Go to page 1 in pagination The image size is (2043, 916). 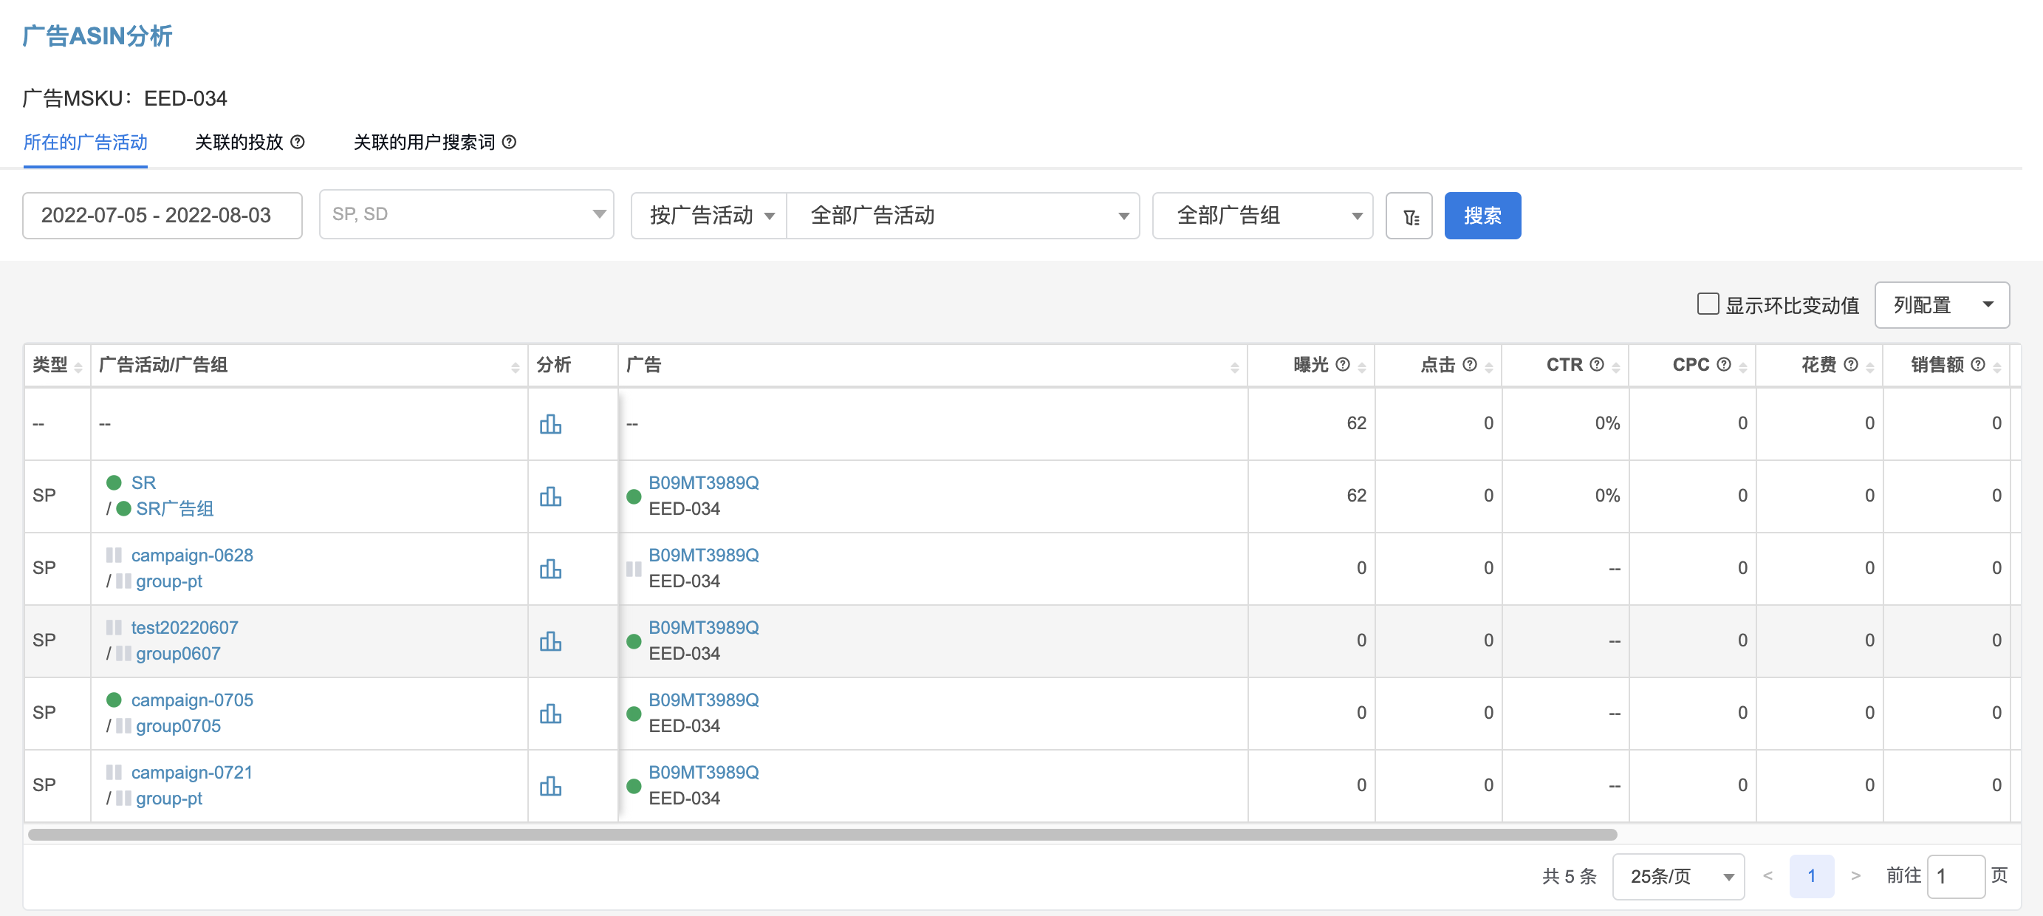pos(1811,876)
